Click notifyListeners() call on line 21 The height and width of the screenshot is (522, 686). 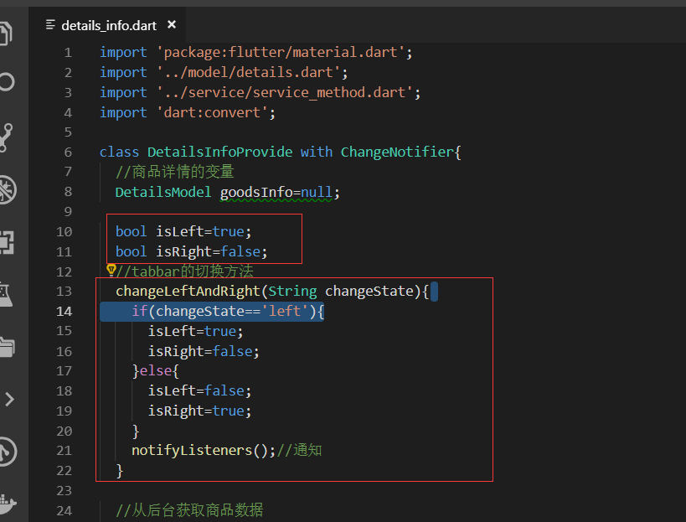point(200,450)
